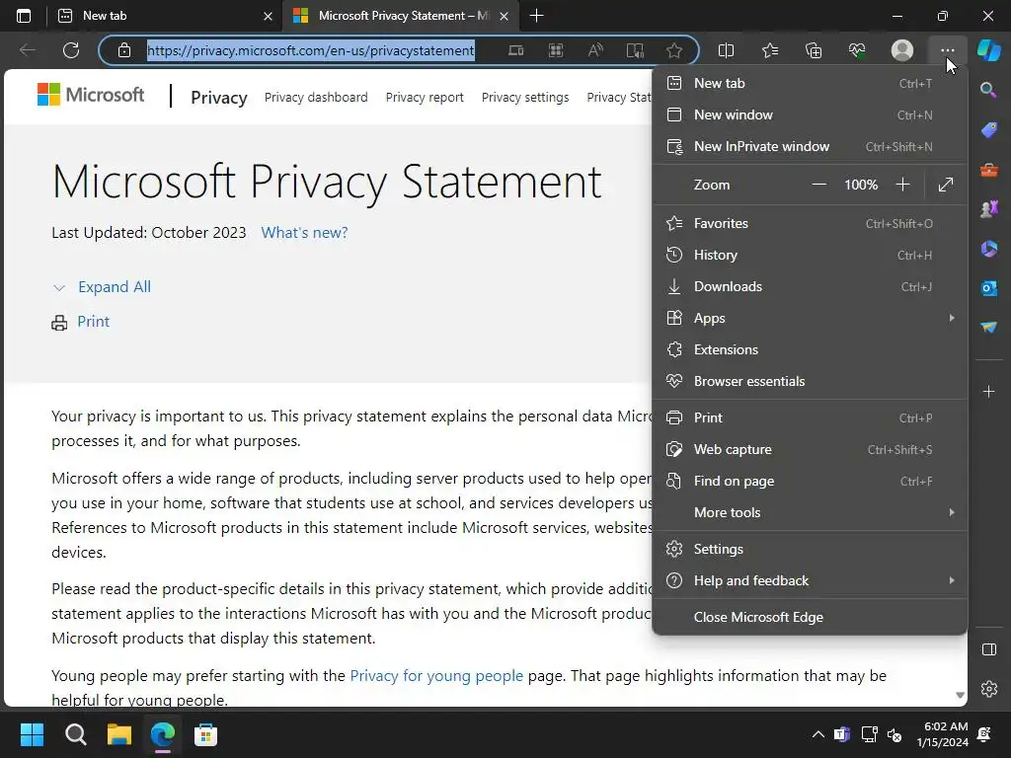
Task: Choose Browser essentials menu entry
Action: point(810,381)
